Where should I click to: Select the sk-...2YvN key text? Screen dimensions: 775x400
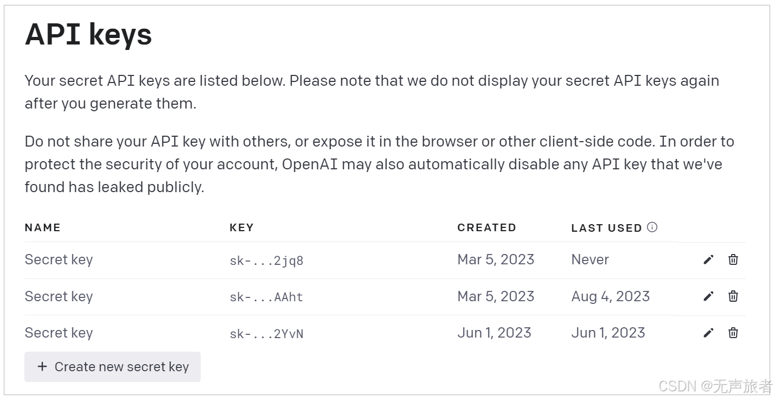pos(266,334)
